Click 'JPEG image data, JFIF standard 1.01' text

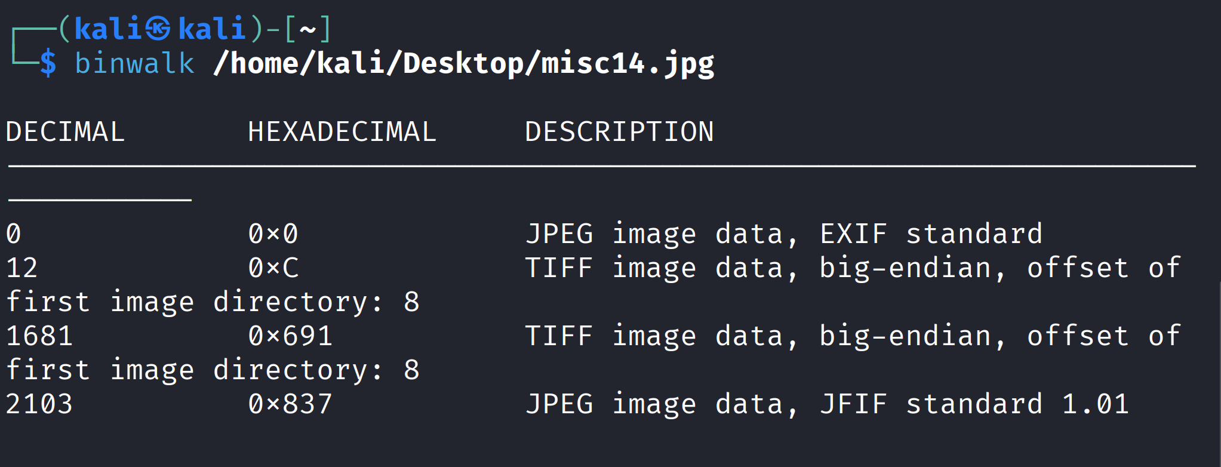point(828,404)
